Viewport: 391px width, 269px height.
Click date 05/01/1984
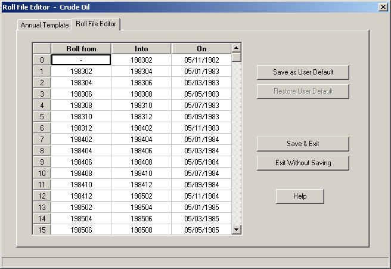coord(201,139)
